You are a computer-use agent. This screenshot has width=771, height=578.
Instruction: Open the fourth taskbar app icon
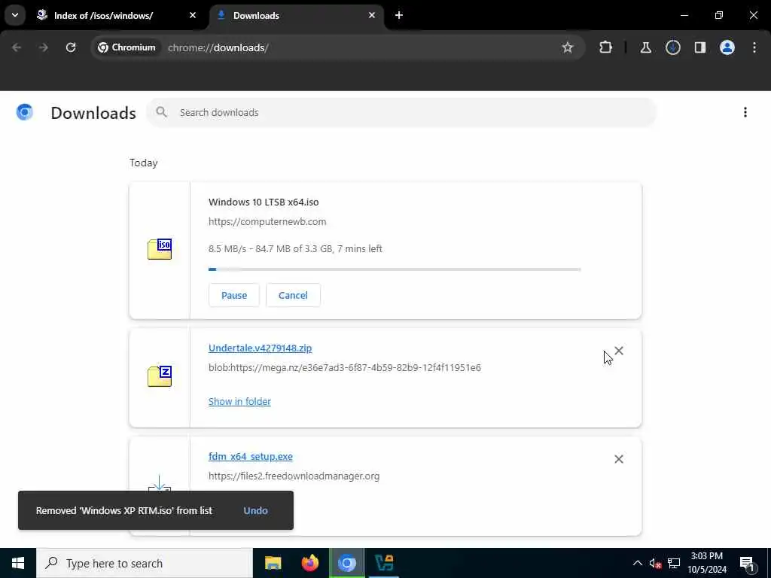point(384,563)
